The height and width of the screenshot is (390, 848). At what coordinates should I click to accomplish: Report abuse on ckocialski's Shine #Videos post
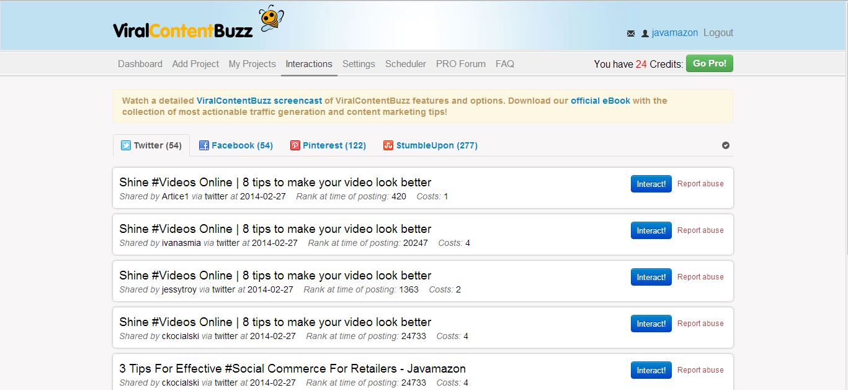(x=700, y=324)
